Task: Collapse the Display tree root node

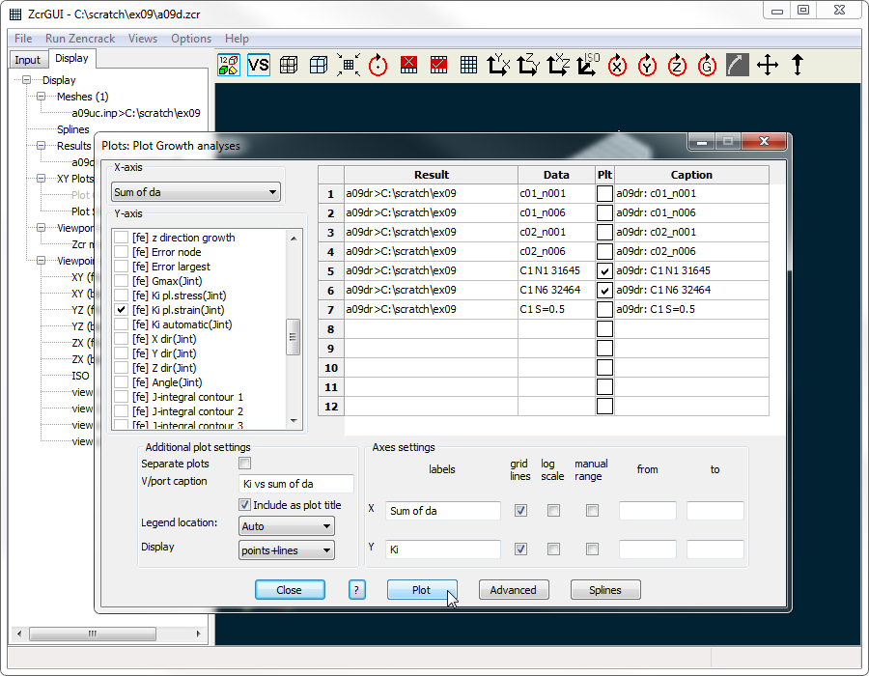Action: pyautogui.click(x=27, y=80)
